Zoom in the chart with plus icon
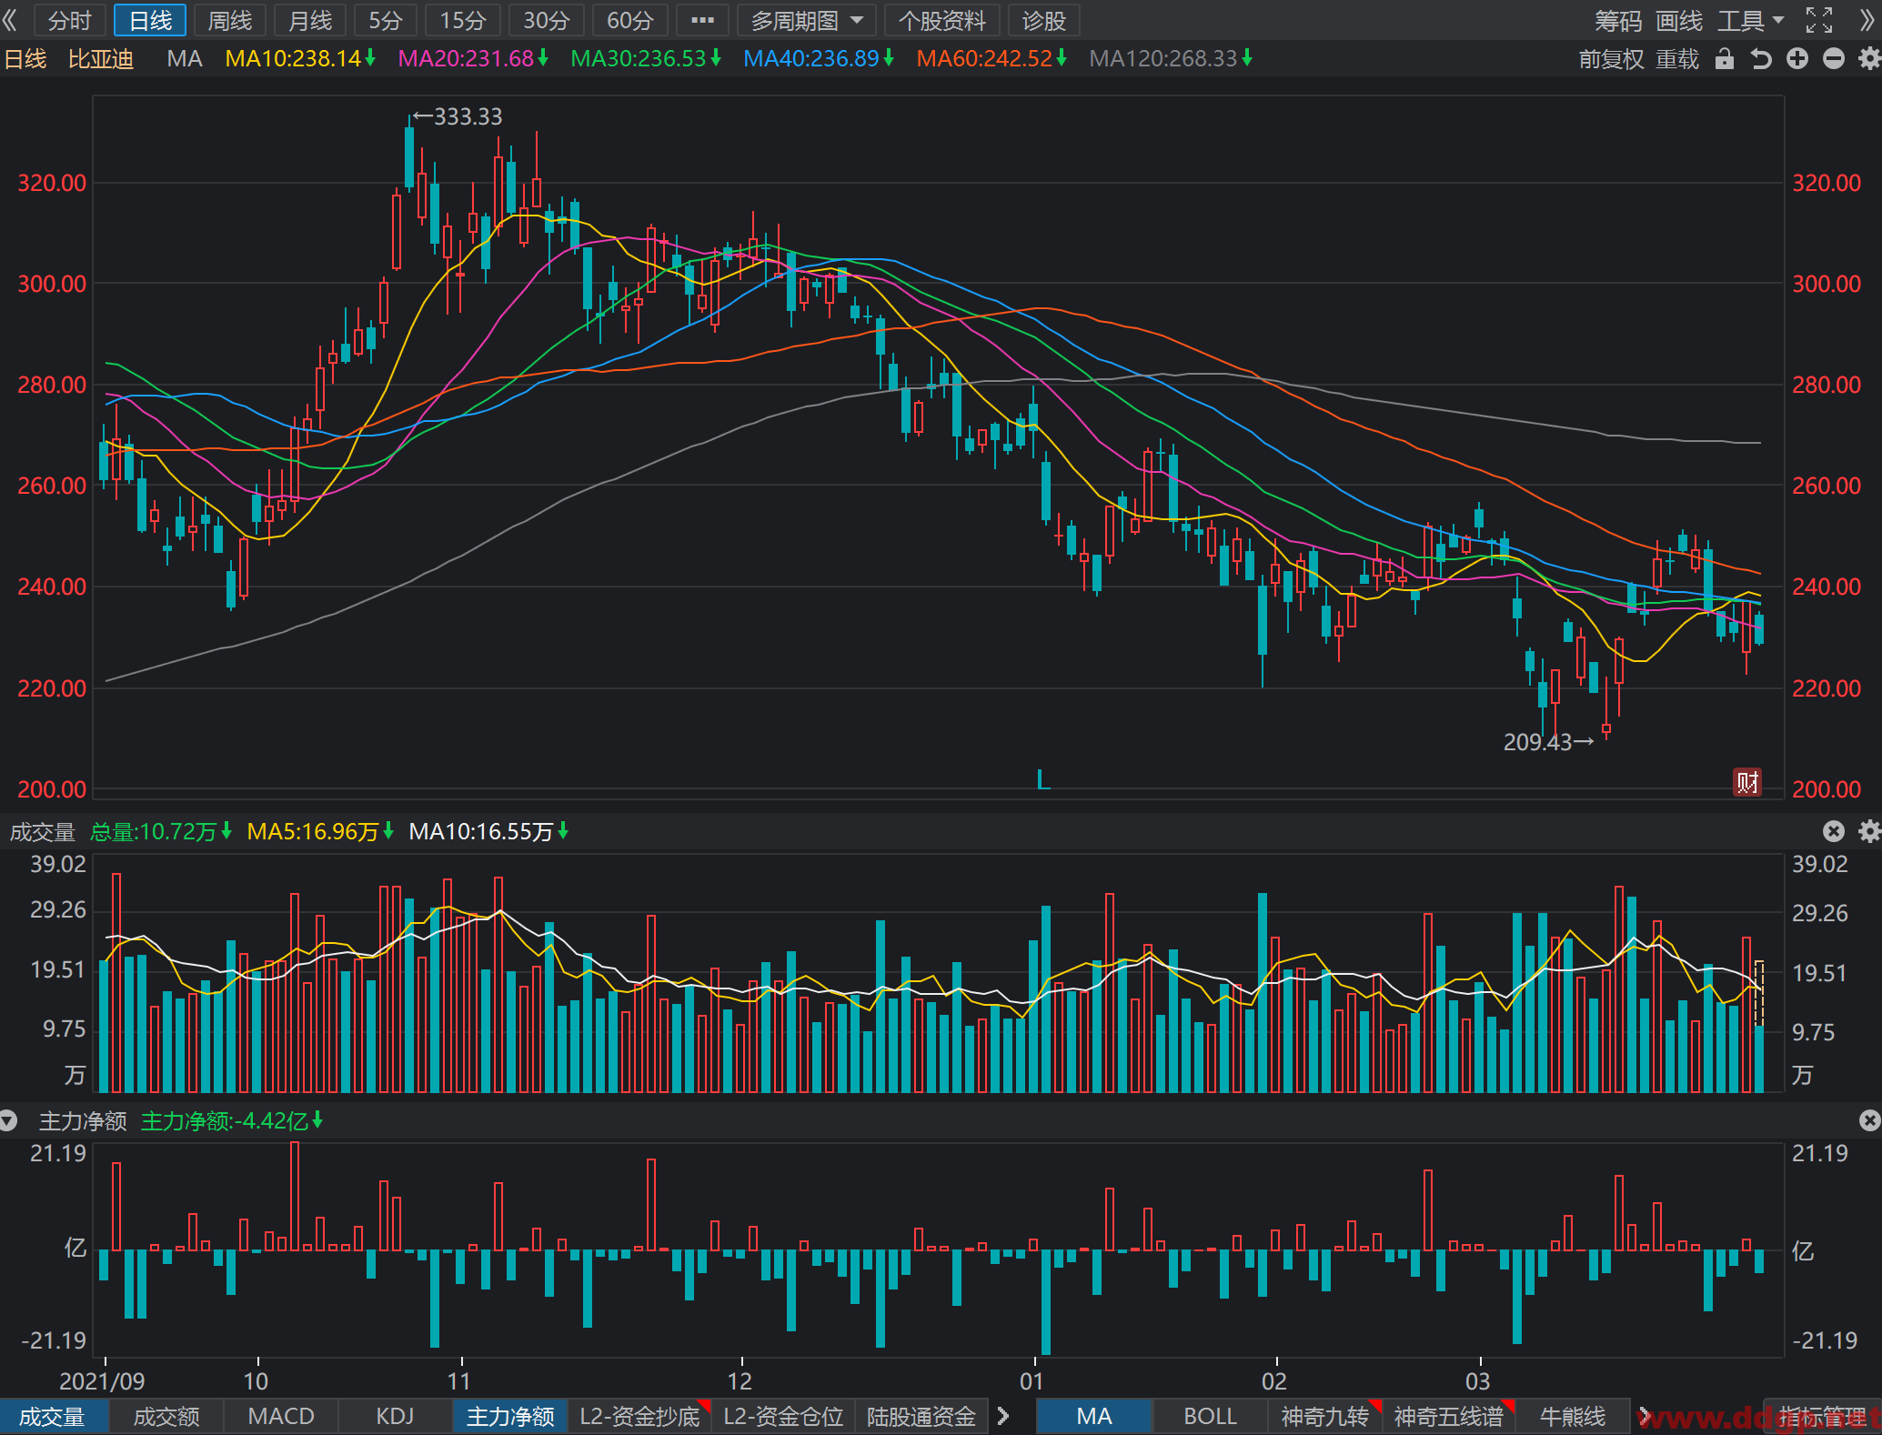Image resolution: width=1882 pixels, height=1435 pixels. (1797, 59)
